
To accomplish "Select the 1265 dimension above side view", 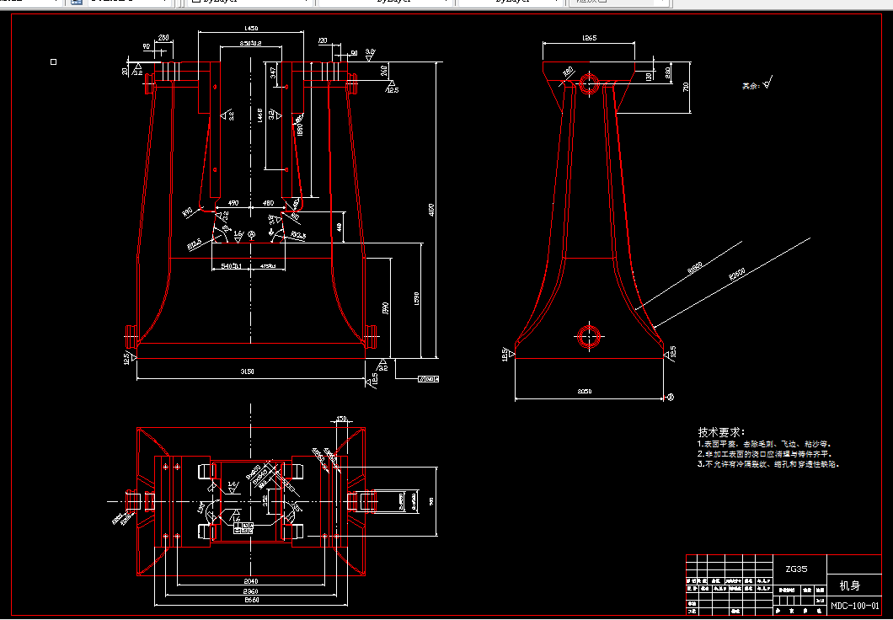I will click(589, 38).
